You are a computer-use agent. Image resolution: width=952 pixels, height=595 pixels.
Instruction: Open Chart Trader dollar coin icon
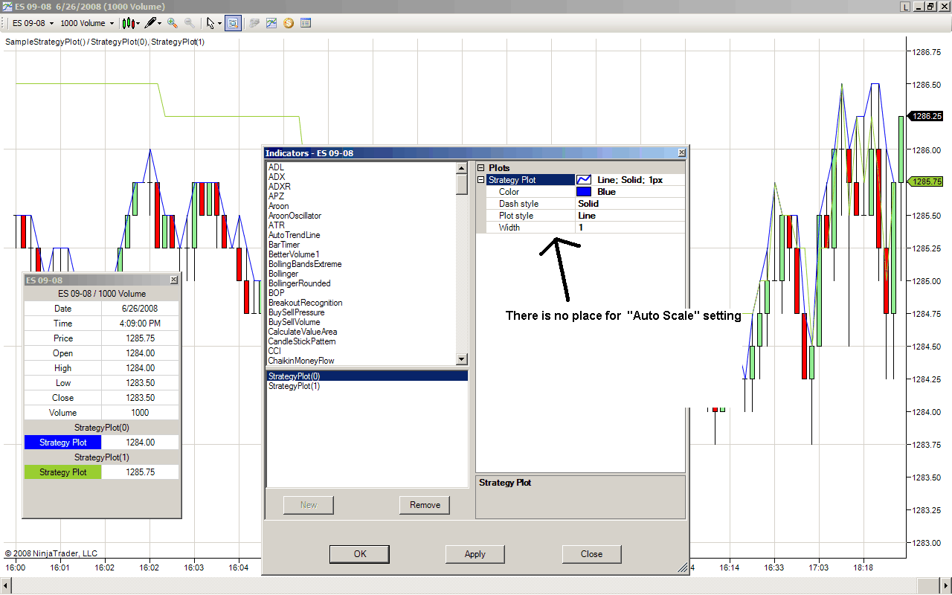point(289,23)
